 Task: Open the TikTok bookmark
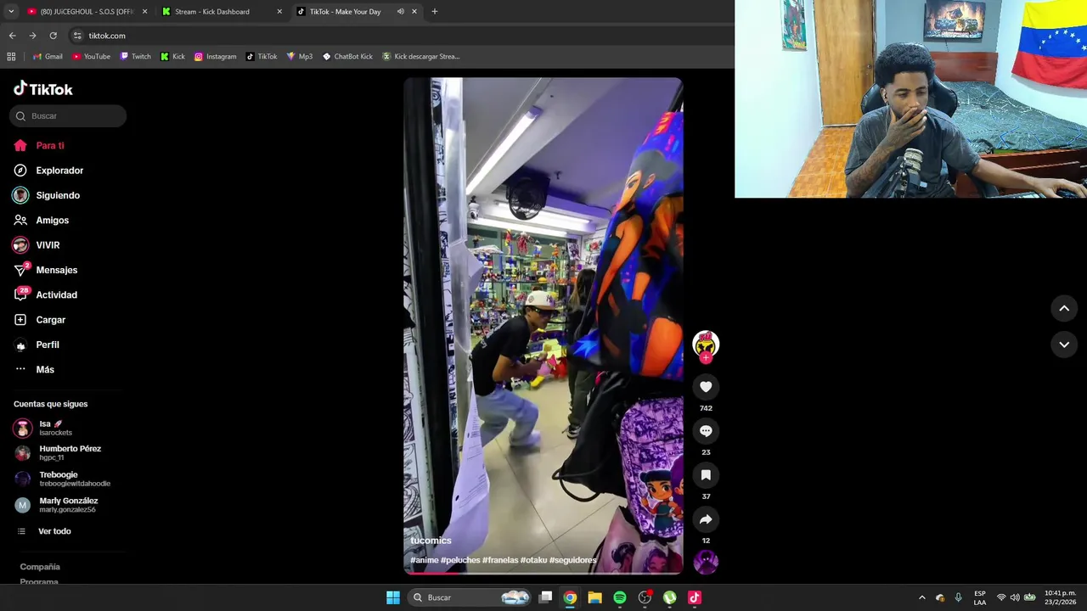[x=262, y=57]
